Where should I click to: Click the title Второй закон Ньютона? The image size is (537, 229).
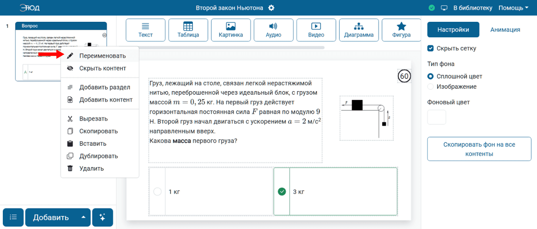[230, 8]
